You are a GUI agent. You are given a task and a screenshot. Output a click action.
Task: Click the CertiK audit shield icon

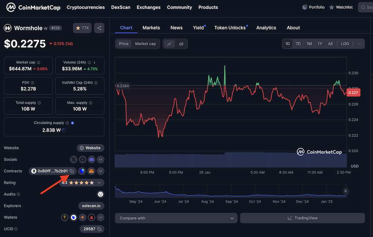[x=100, y=194]
